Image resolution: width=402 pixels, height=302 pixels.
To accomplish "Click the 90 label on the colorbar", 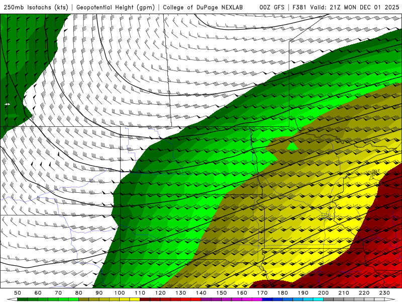I will pyautogui.click(x=99, y=293).
